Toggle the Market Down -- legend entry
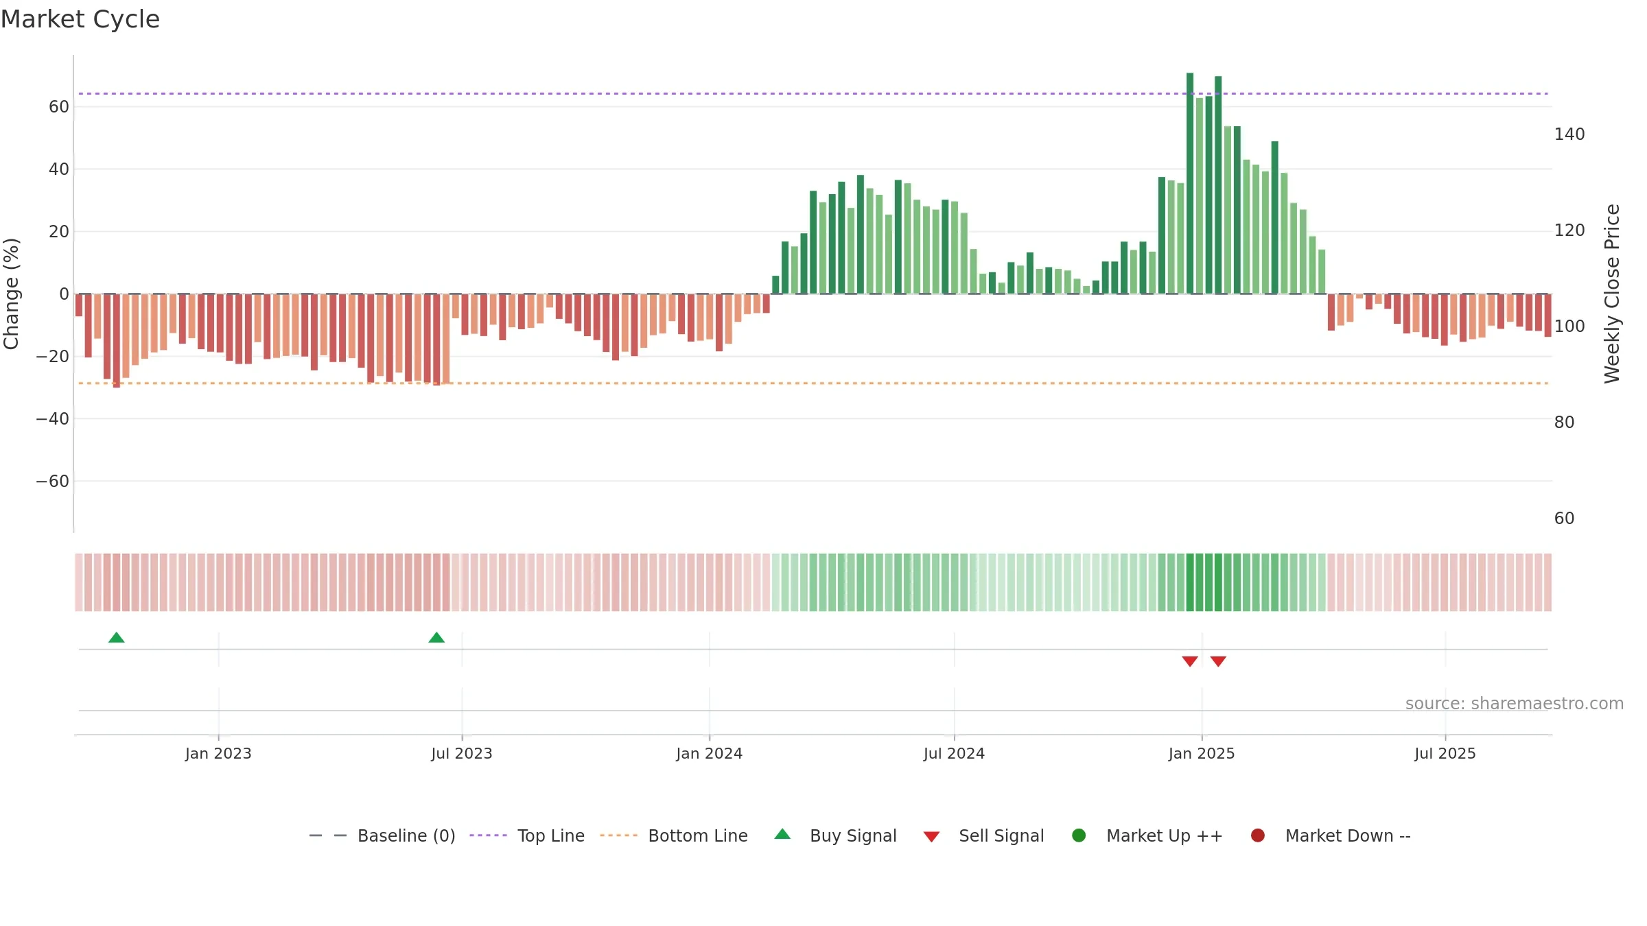Viewport: 1647px width, 926px height. tap(1331, 835)
